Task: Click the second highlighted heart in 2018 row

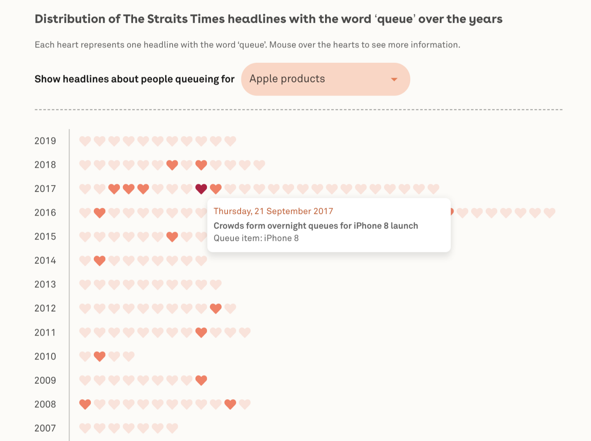Action: coord(201,165)
